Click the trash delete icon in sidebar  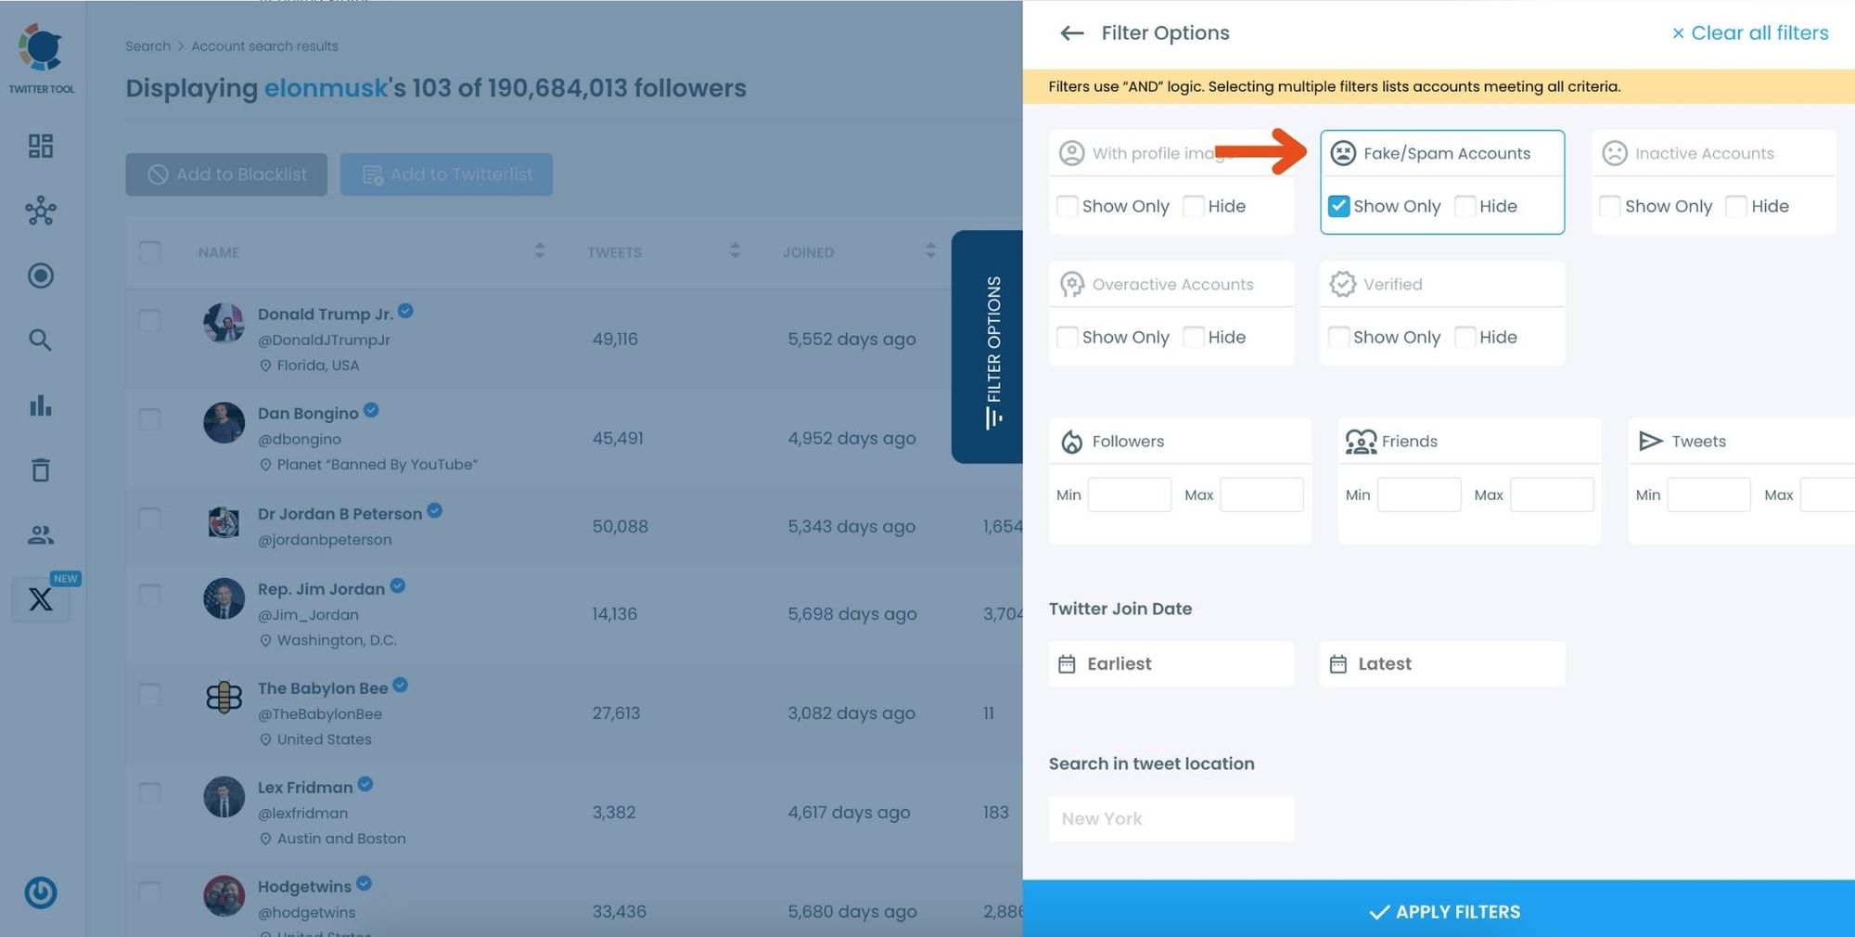41,470
